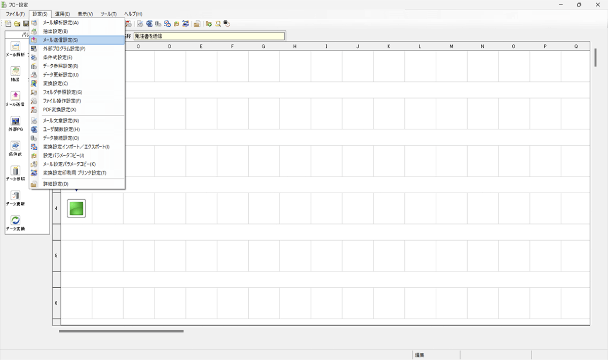Select the green node in row 4
608x360 pixels.
click(x=77, y=208)
